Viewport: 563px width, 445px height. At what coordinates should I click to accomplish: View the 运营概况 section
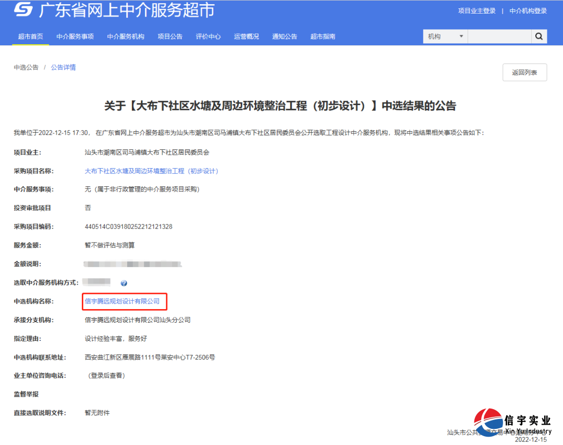(x=246, y=36)
